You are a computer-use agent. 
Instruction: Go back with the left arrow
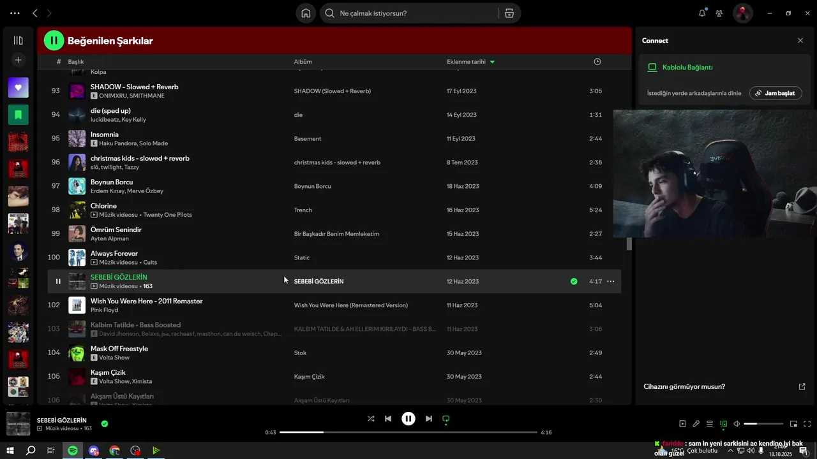(x=35, y=13)
